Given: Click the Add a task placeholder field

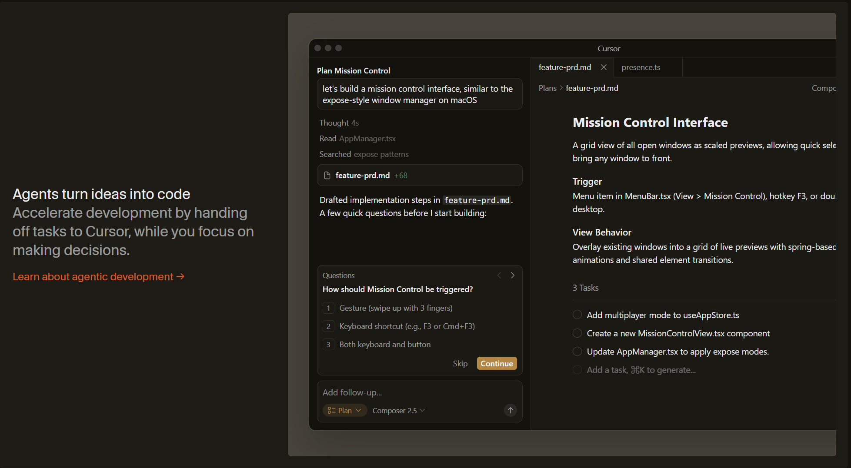Looking at the screenshot, I should (641, 370).
